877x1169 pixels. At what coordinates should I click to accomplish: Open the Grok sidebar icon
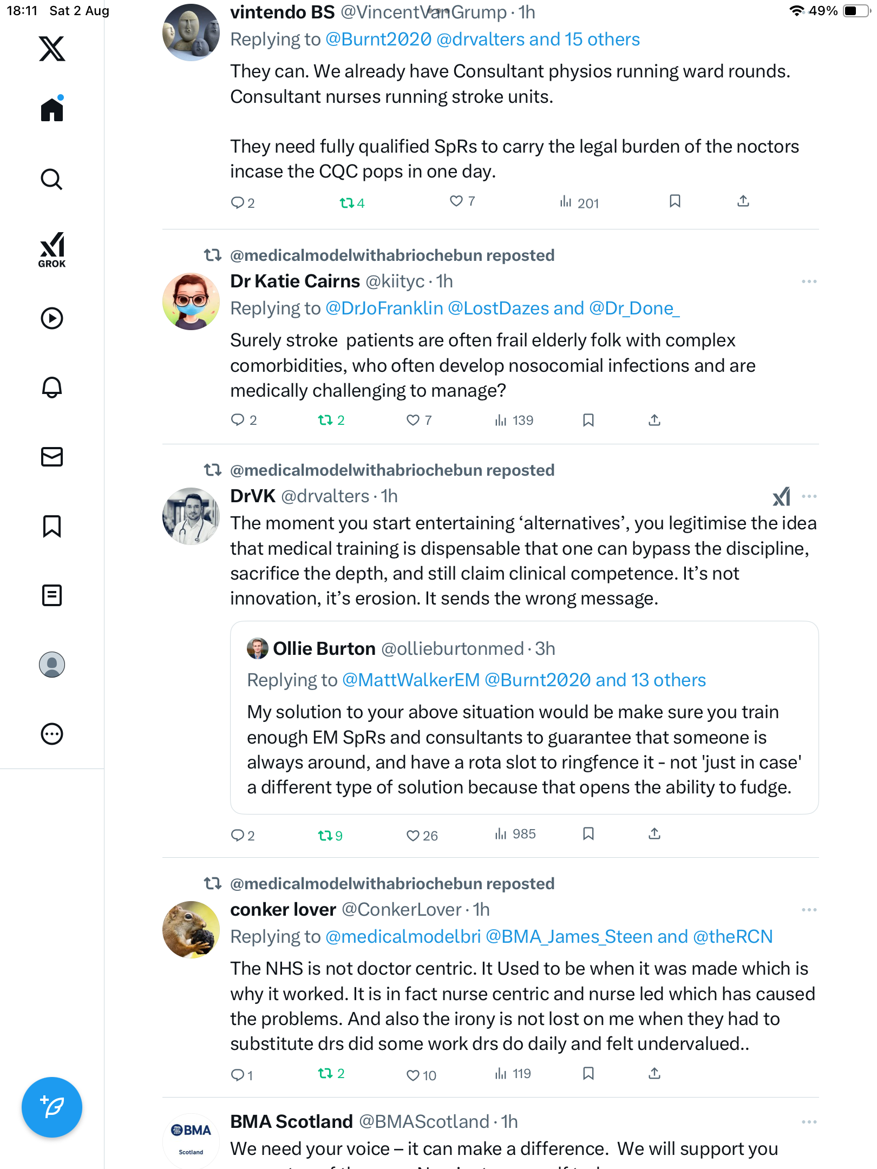52,249
